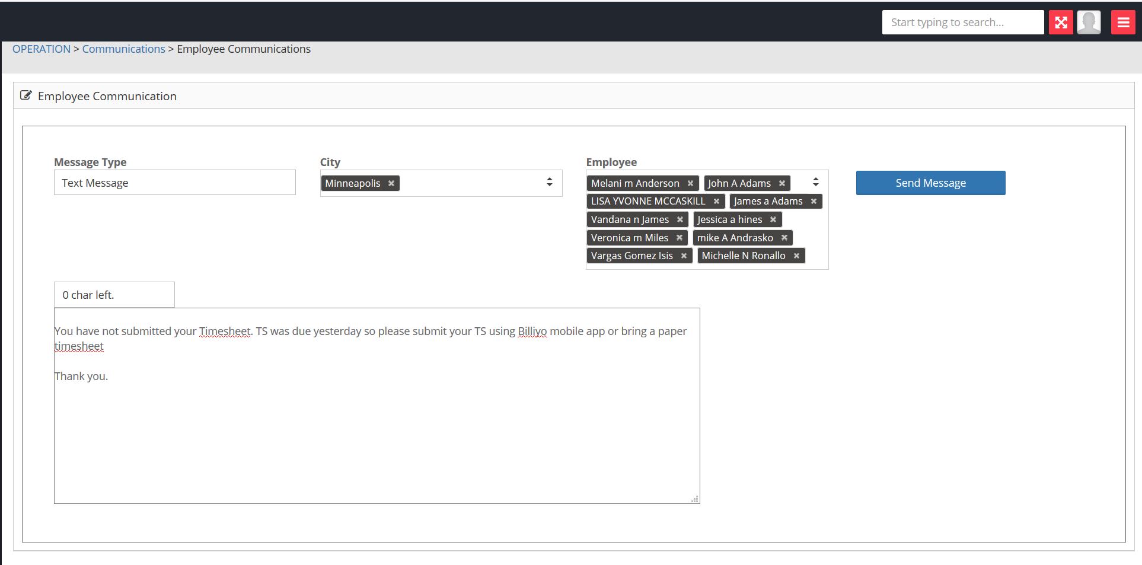1142x565 pixels.
Task: Click the underlined word Timesheet in message
Action: coord(225,331)
